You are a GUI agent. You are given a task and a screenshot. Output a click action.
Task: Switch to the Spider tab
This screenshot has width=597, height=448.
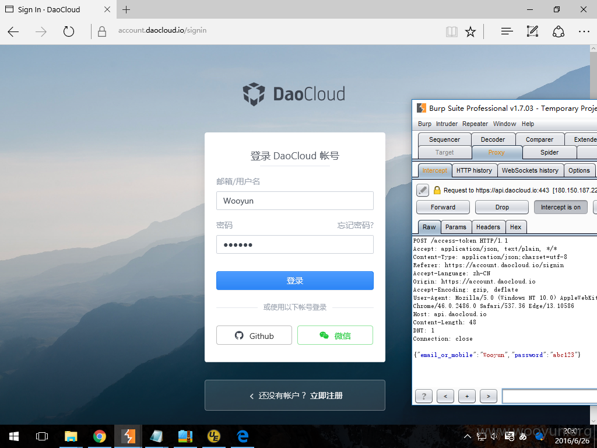point(549,152)
